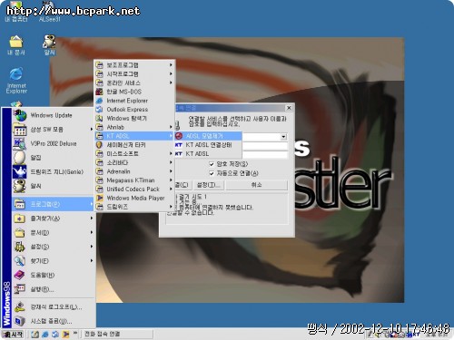Click the Show Desktop quick launch icon

[35, 335]
